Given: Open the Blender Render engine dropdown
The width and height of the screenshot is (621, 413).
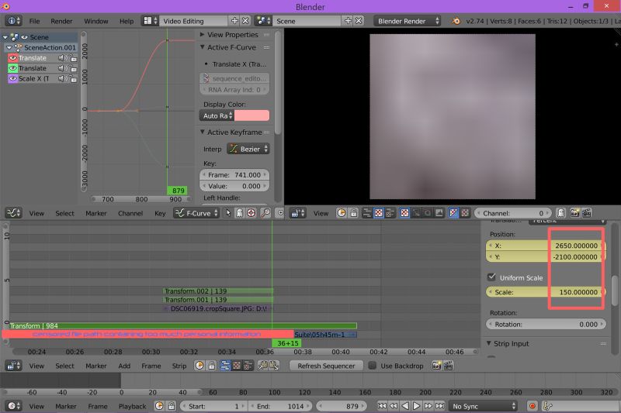Looking at the screenshot, I should point(407,21).
